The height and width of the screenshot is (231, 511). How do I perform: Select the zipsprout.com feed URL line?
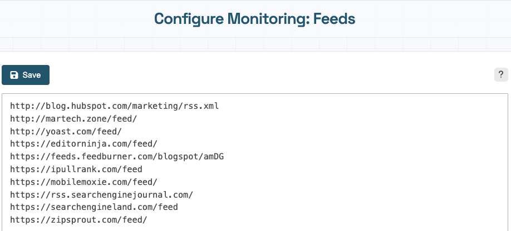(78, 220)
